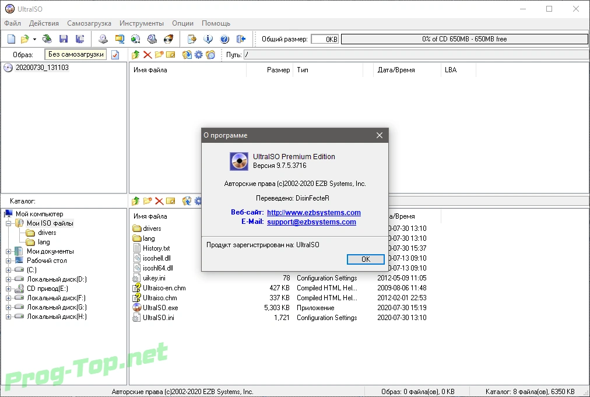Screen dimensions: 590x397
Task: Expand the Мои документы tree node
Action: coord(8,251)
